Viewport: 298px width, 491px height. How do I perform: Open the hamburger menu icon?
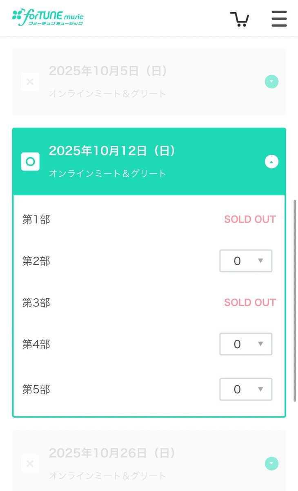[279, 19]
